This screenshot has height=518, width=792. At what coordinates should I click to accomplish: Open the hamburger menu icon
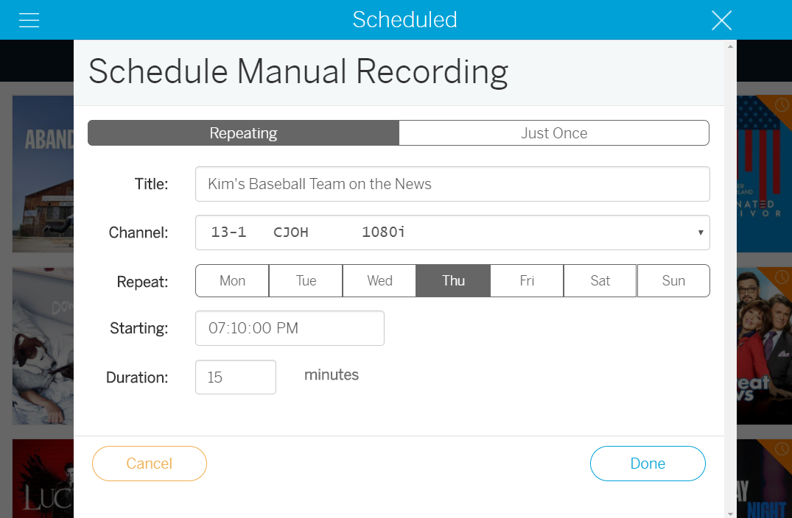[29, 20]
